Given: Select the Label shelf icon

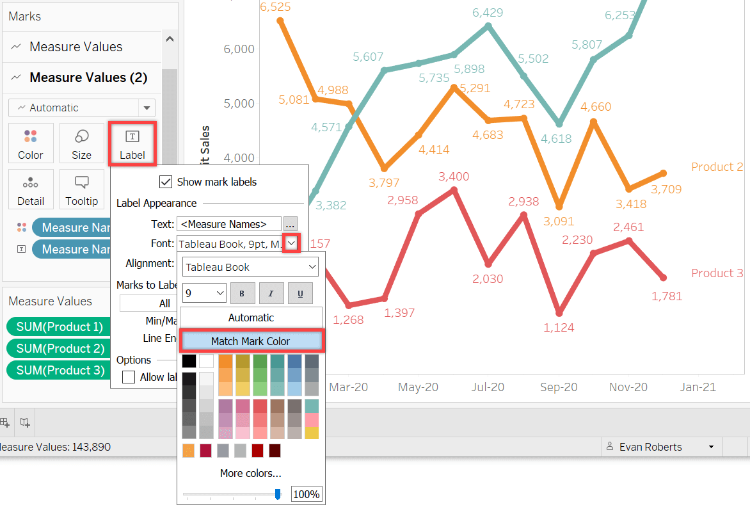Looking at the screenshot, I should (x=132, y=143).
